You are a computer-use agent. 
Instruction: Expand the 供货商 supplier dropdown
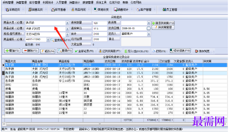149,23
